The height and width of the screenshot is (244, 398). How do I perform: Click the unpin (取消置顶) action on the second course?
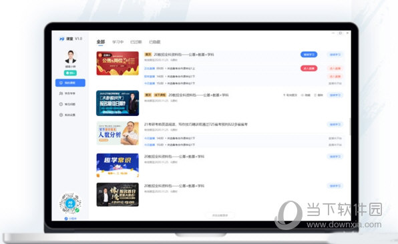(290, 95)
